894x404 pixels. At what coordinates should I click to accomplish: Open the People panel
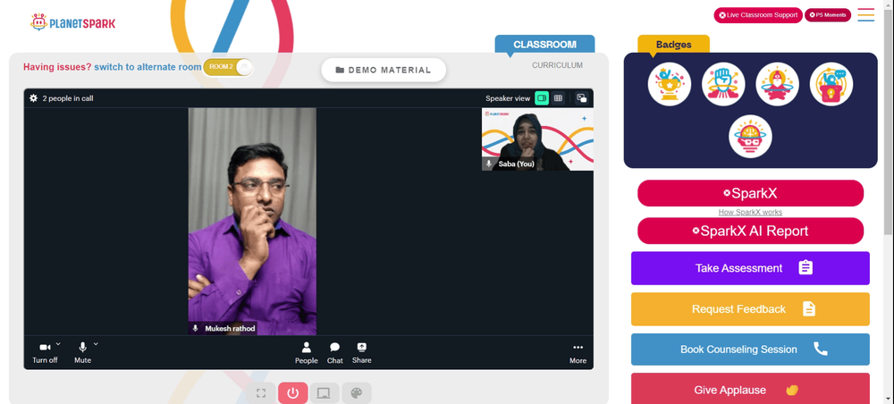[306, 353]
